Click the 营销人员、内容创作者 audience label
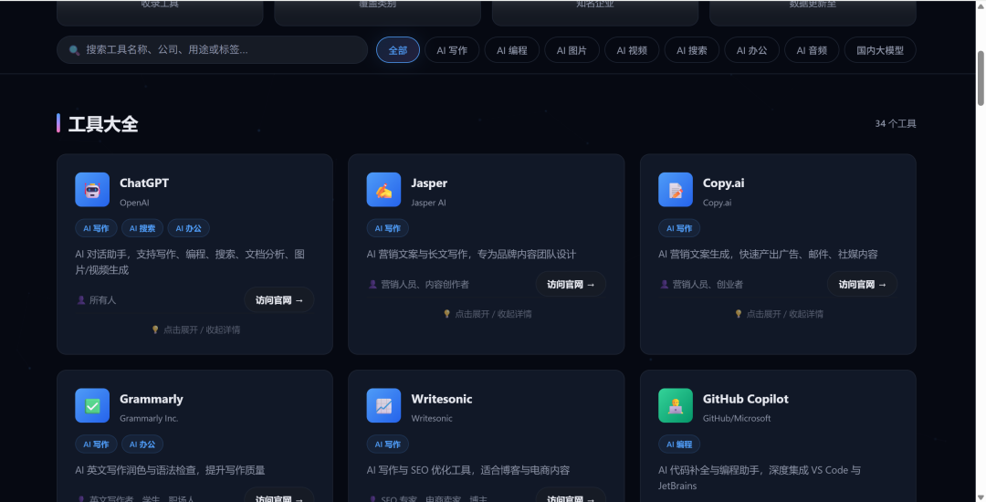Image resolution: width=986 pixels, height=502 pixels. coord(425,285)
